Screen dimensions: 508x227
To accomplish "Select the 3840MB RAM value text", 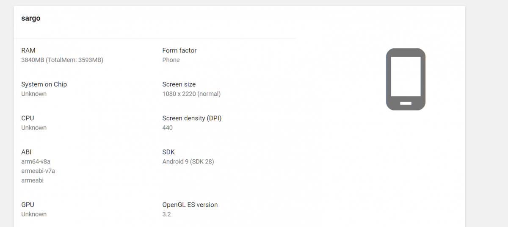I will point(62,60).
